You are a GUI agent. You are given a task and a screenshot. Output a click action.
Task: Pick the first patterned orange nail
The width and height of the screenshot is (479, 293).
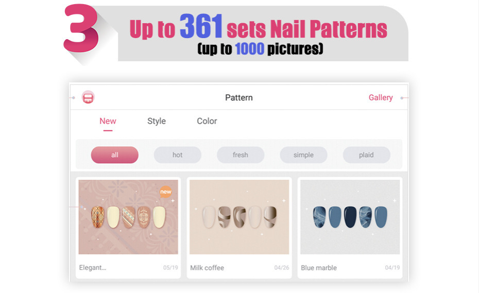[98, 217]
